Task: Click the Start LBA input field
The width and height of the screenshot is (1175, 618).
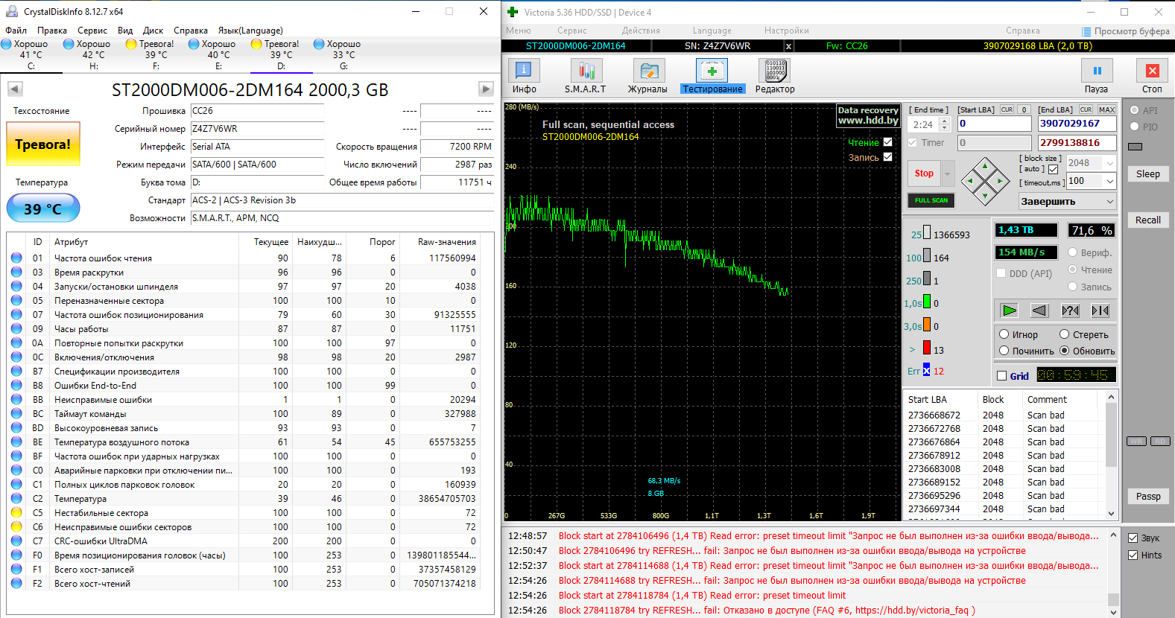Action: point(993,124)
